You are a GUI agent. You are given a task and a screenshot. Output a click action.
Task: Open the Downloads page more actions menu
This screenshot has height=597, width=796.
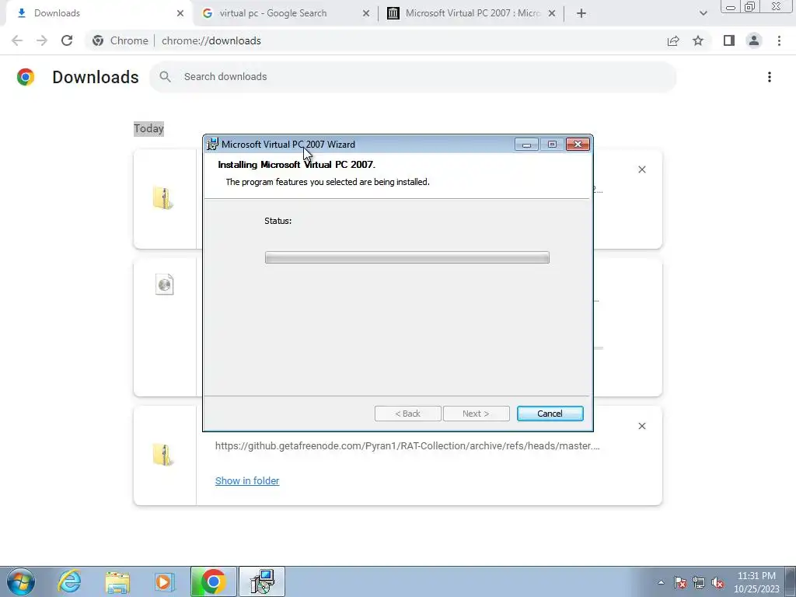click(770, 77)
